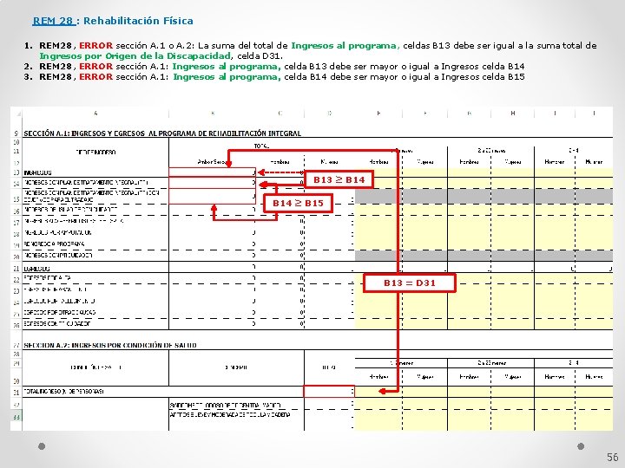Click 'Rehabilitación Física' in the slide title
The width and height of the screenshot is (625, 468).
click(x=138, y=21)
